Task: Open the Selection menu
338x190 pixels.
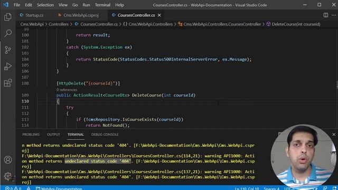Action: [x=45, y=5]
